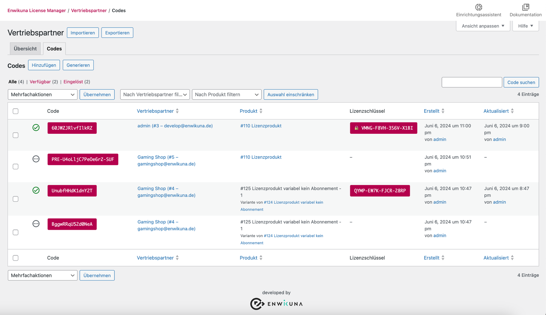The width and height of the screenshot is (546, 315).
Task: Click the Code suchen button
Action: coord(521,82)
